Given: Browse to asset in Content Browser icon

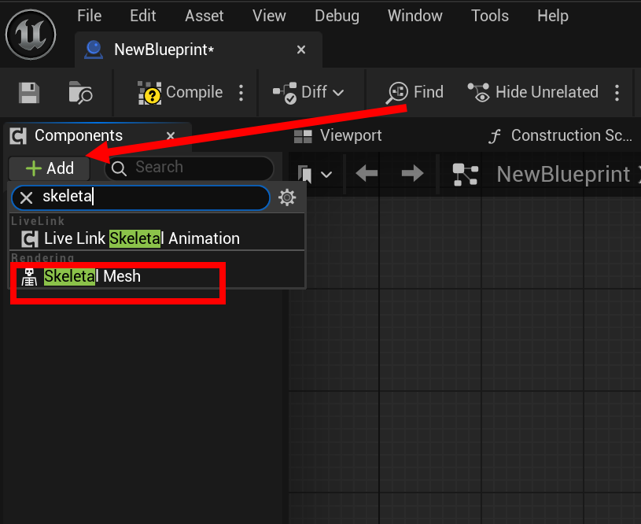Looking at the screenshot, I should 80,92.
